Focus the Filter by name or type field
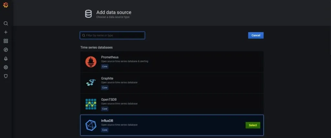Screen dimensions: 331x138 pos(112,35)
